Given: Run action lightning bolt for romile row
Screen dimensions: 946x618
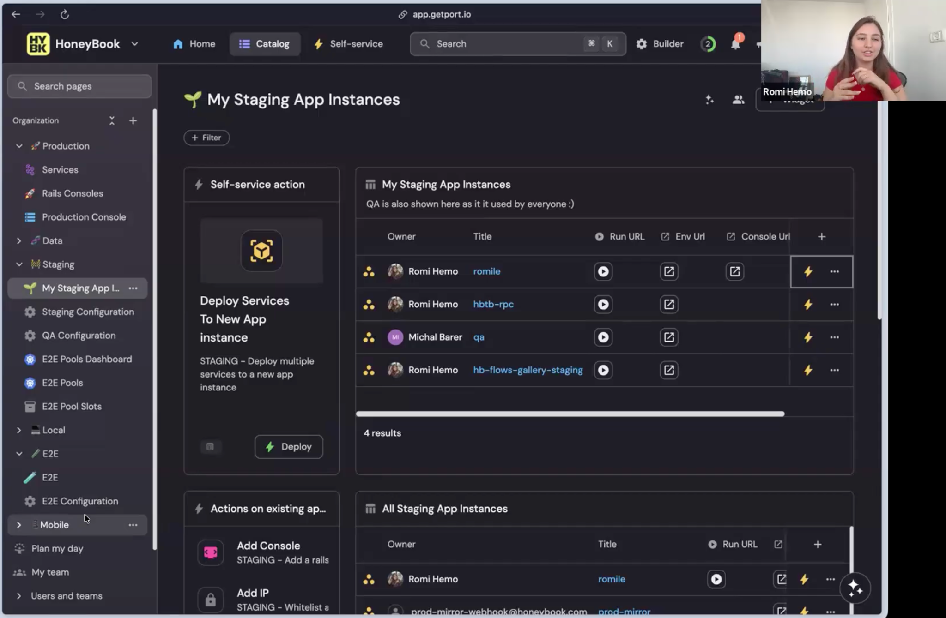Looking at the screenshot, I should 808,271.
